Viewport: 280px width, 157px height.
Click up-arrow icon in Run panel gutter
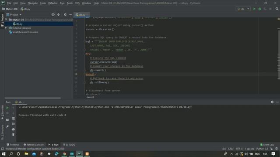click(13, 108)
